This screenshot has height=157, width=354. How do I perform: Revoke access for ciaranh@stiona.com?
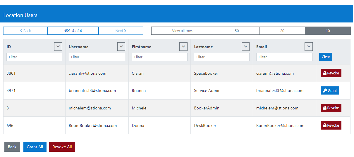(331, 73)
